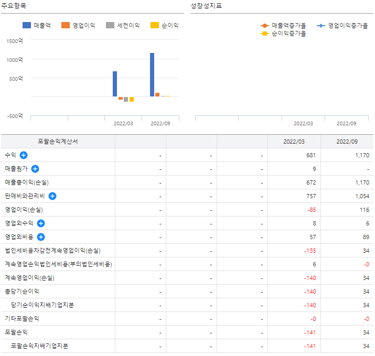Select the 계속영업손익법인세비용(부의법인세비용) row label
This screenshot has width=375, height=356.
(x=59, y=264)
